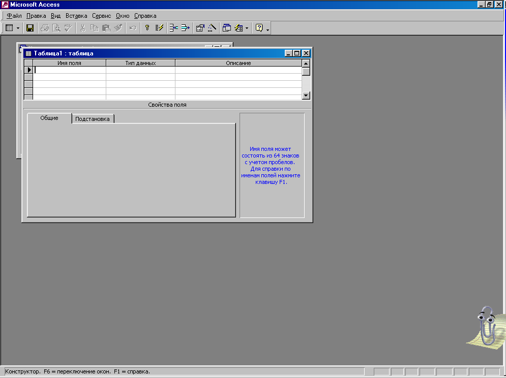This screenshot has width=506, height=378.
Task: Click the Свойства поля section label
Action: click(x=167, y=105)
